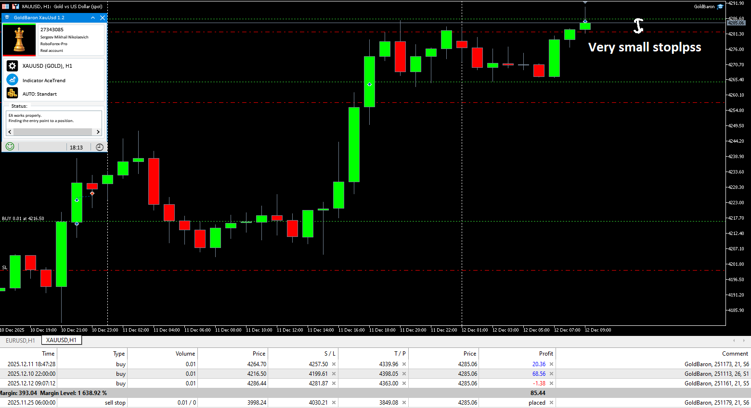Remove stop loss 4281.87 using its x icon
751x408 pixels.
click(x=334, y=383)
